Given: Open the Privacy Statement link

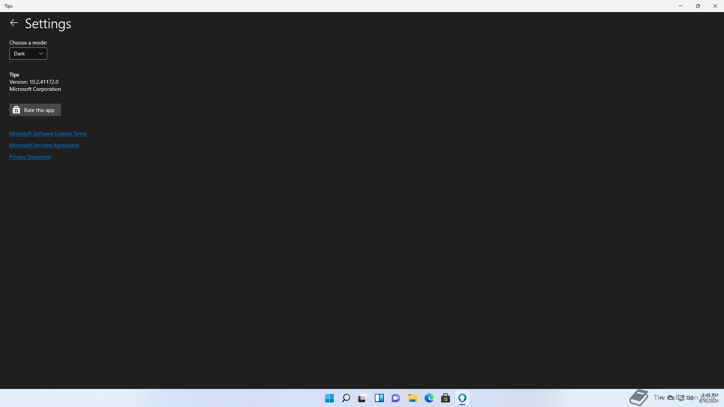Looking at the screenshot, I should [x=30, y=157].
